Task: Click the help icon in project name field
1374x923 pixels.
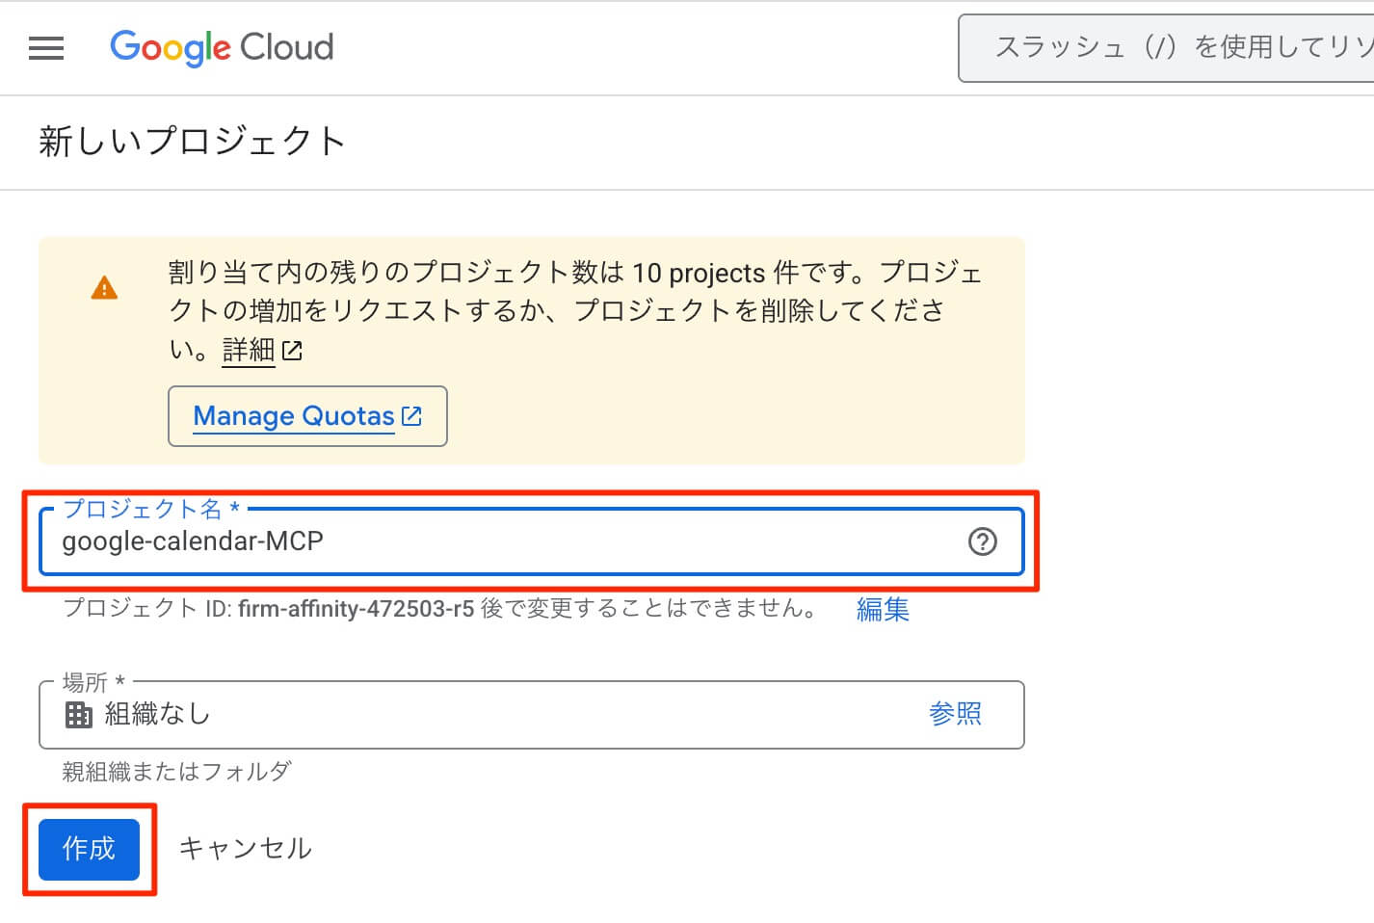Action: (982, 541)
